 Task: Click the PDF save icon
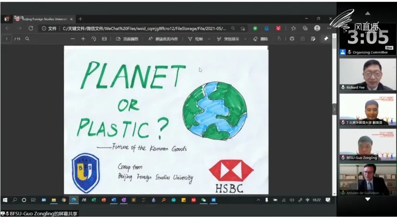tap(303, 39)
